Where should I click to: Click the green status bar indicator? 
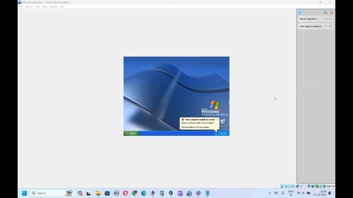(x=316, y=186)
